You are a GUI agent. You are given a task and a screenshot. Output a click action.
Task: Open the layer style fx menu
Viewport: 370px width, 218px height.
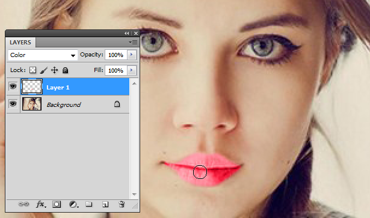41,204
